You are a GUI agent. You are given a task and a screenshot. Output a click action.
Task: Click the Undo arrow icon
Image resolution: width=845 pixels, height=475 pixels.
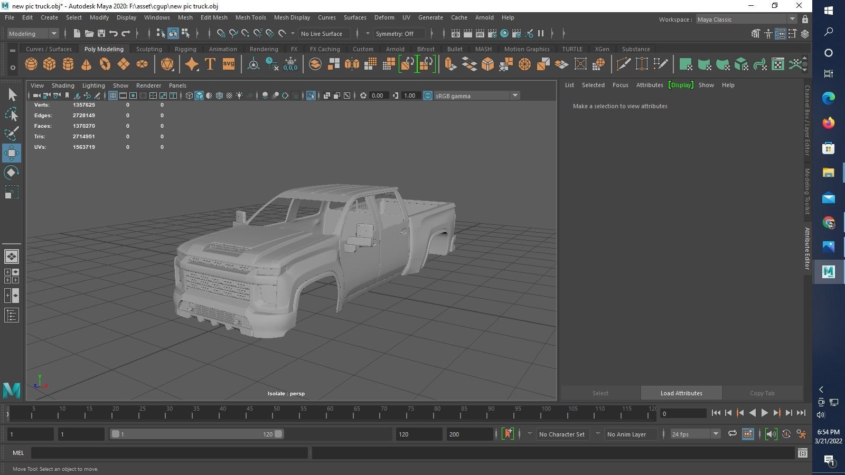[x=114, y=33]
